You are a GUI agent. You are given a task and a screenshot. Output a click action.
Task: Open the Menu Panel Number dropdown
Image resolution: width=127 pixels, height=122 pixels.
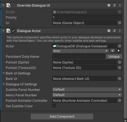click(87, 95)
